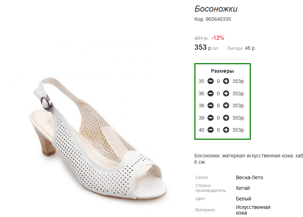Screen dimensions: 303x217
Task: Decrease quantity for size 35
Action: 211,82
